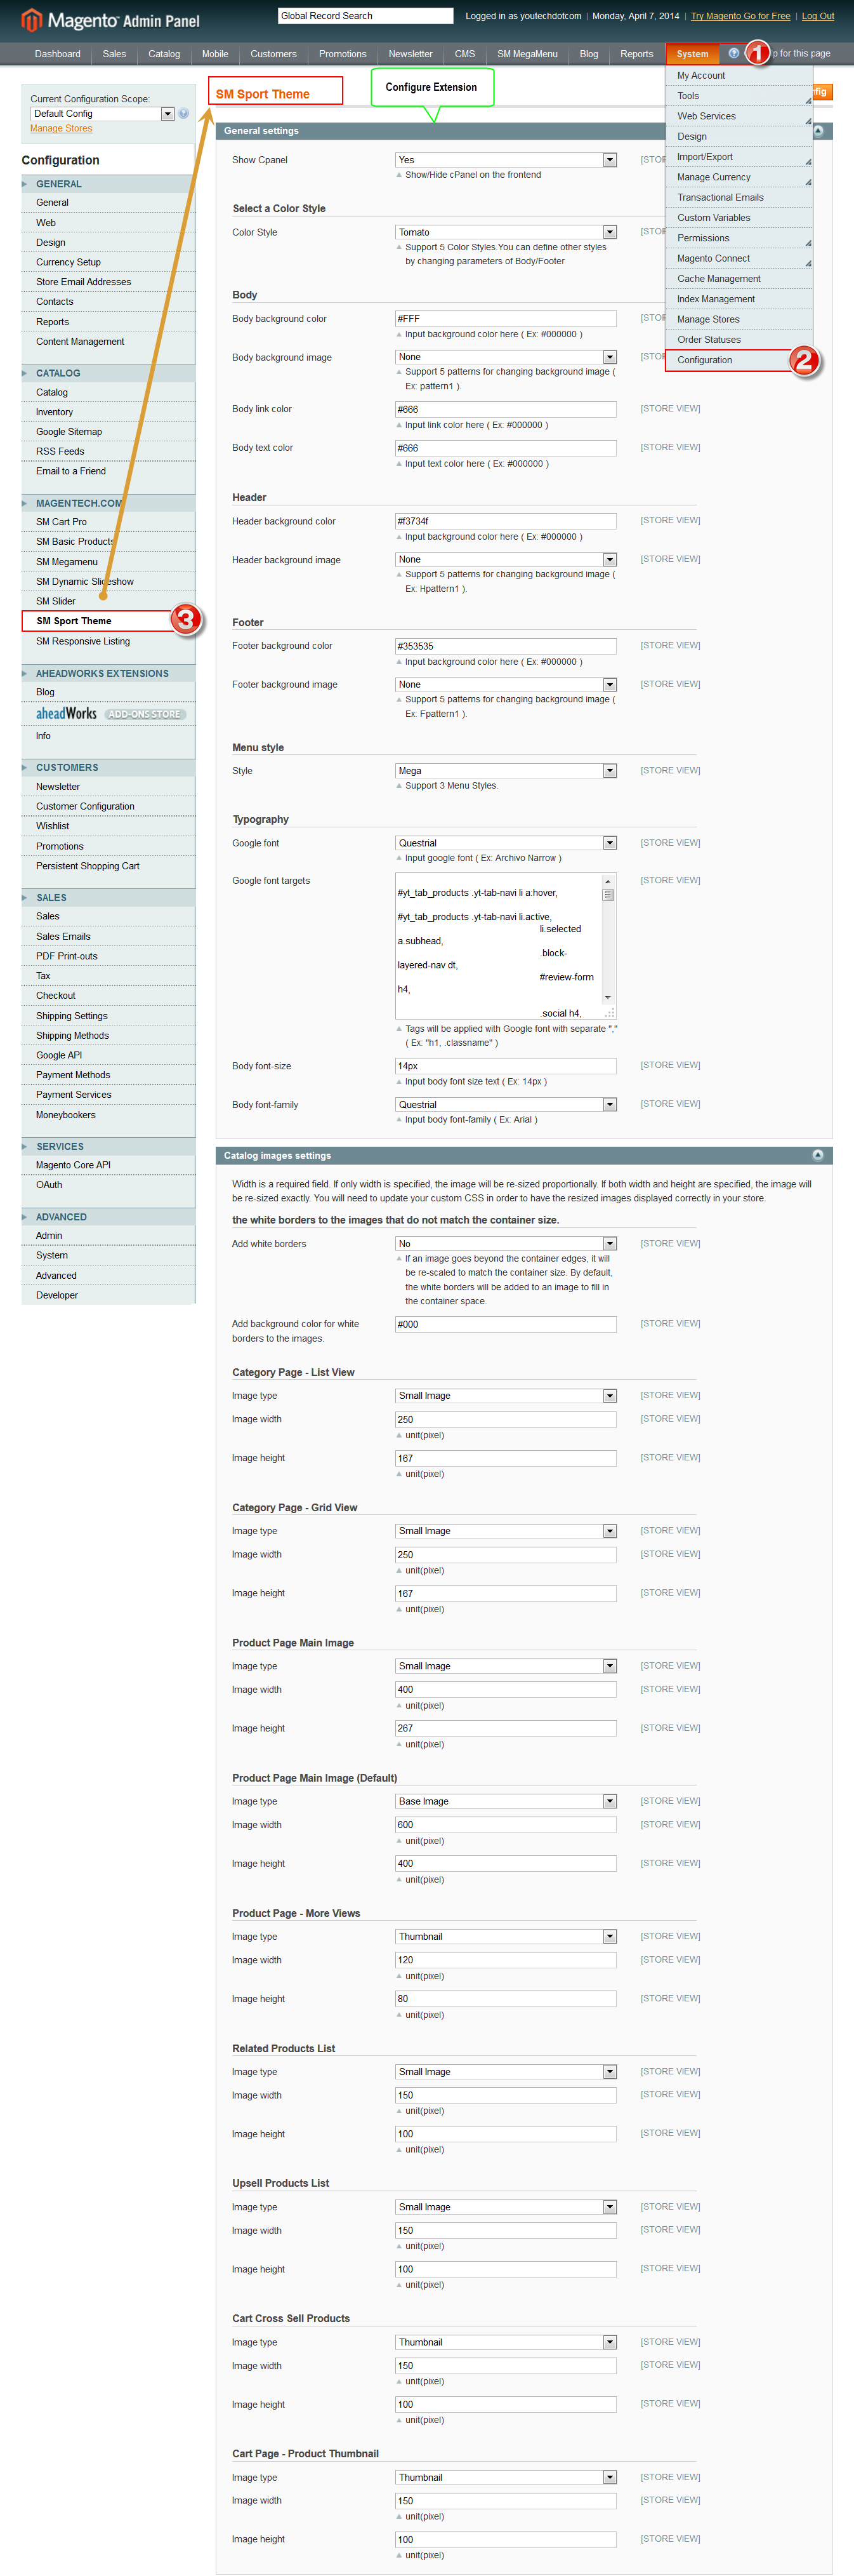Click help icon beside configuration scope dropdown
The width and height of the screenshot is (854, 2576).
point(184,114)
